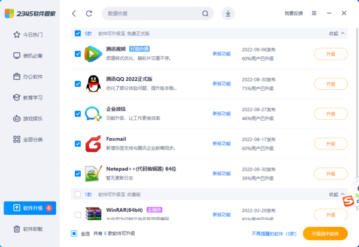The width and height of the screenshot is (359, 247).
Task: Click the Notepad++ app icon
Action: point(92,173)
